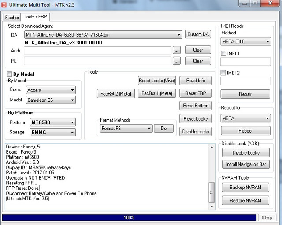Click the IMEI 1 input field

coord(245,62)
